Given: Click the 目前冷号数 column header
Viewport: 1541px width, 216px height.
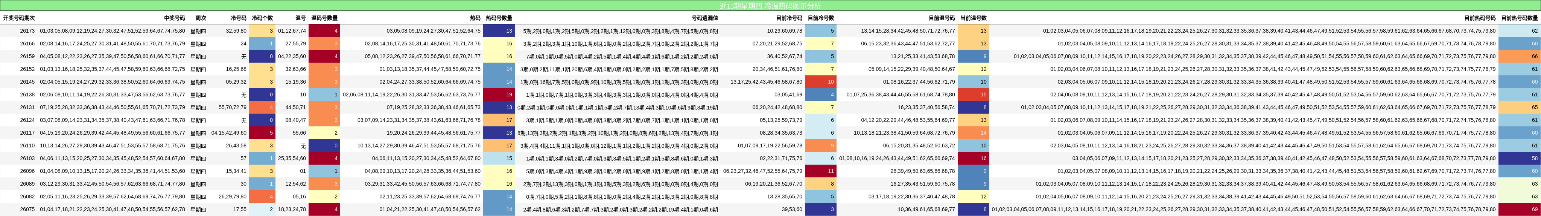Looking at the screenshot, I should coord(821,18).
